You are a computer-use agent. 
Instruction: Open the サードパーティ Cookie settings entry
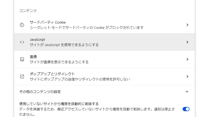(48, 22)
